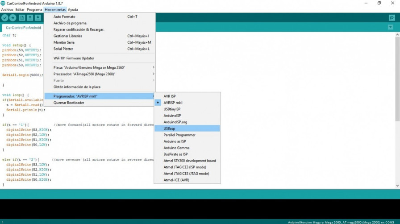Click the Arduino logo in the title bar
The image size is (400, 224).
click(x=3, y=3)
